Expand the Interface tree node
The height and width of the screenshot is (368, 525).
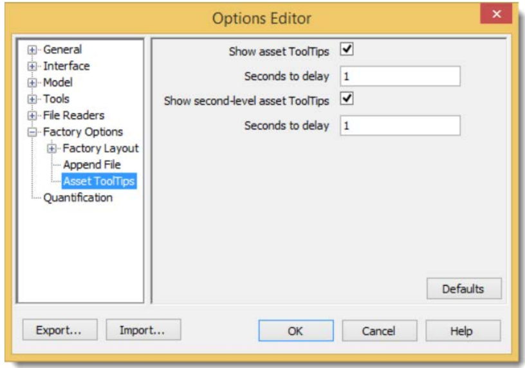[32, 66]
